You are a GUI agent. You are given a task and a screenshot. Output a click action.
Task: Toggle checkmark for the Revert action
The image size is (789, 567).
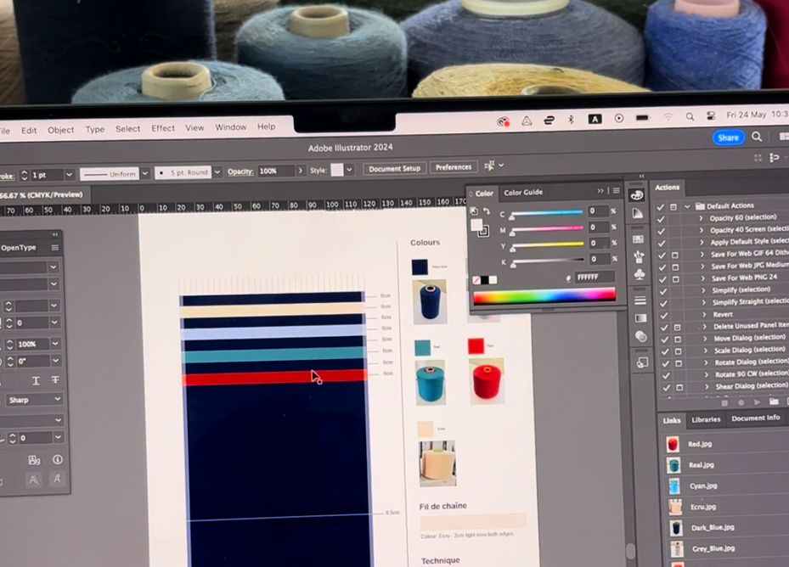pos(662,314)
